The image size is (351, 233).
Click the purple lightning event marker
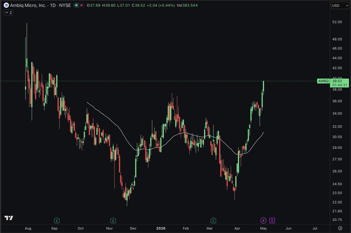point(263,220)
